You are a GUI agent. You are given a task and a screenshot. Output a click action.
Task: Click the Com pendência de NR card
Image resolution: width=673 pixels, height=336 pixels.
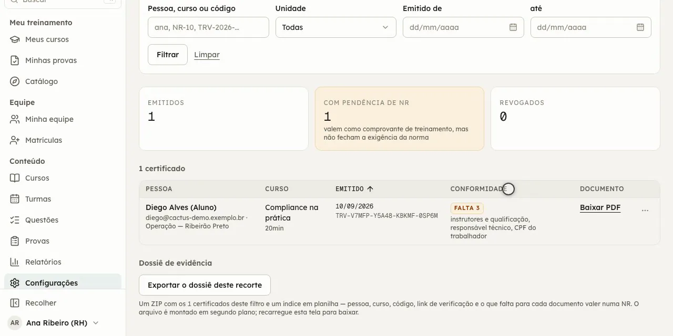pyautogui.click(x=400, y=119)
